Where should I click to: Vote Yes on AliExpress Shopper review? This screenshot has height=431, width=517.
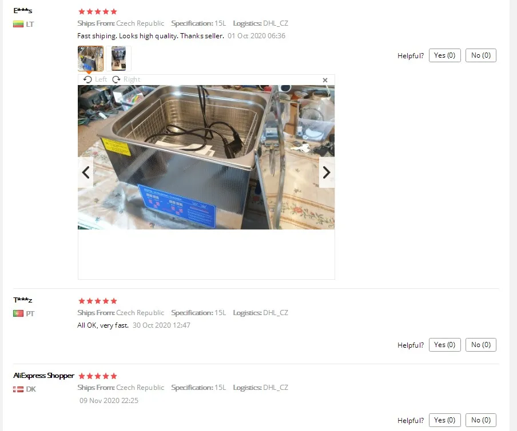click(x=444, y=420)
